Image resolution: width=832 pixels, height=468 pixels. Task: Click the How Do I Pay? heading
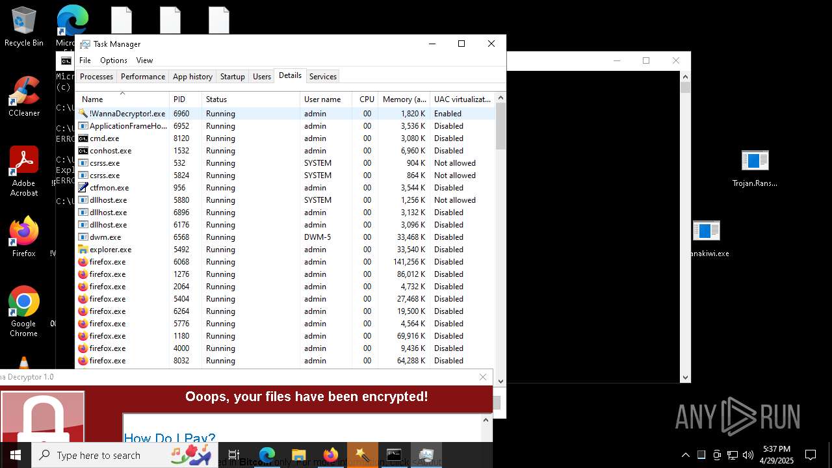click(170, 438)
